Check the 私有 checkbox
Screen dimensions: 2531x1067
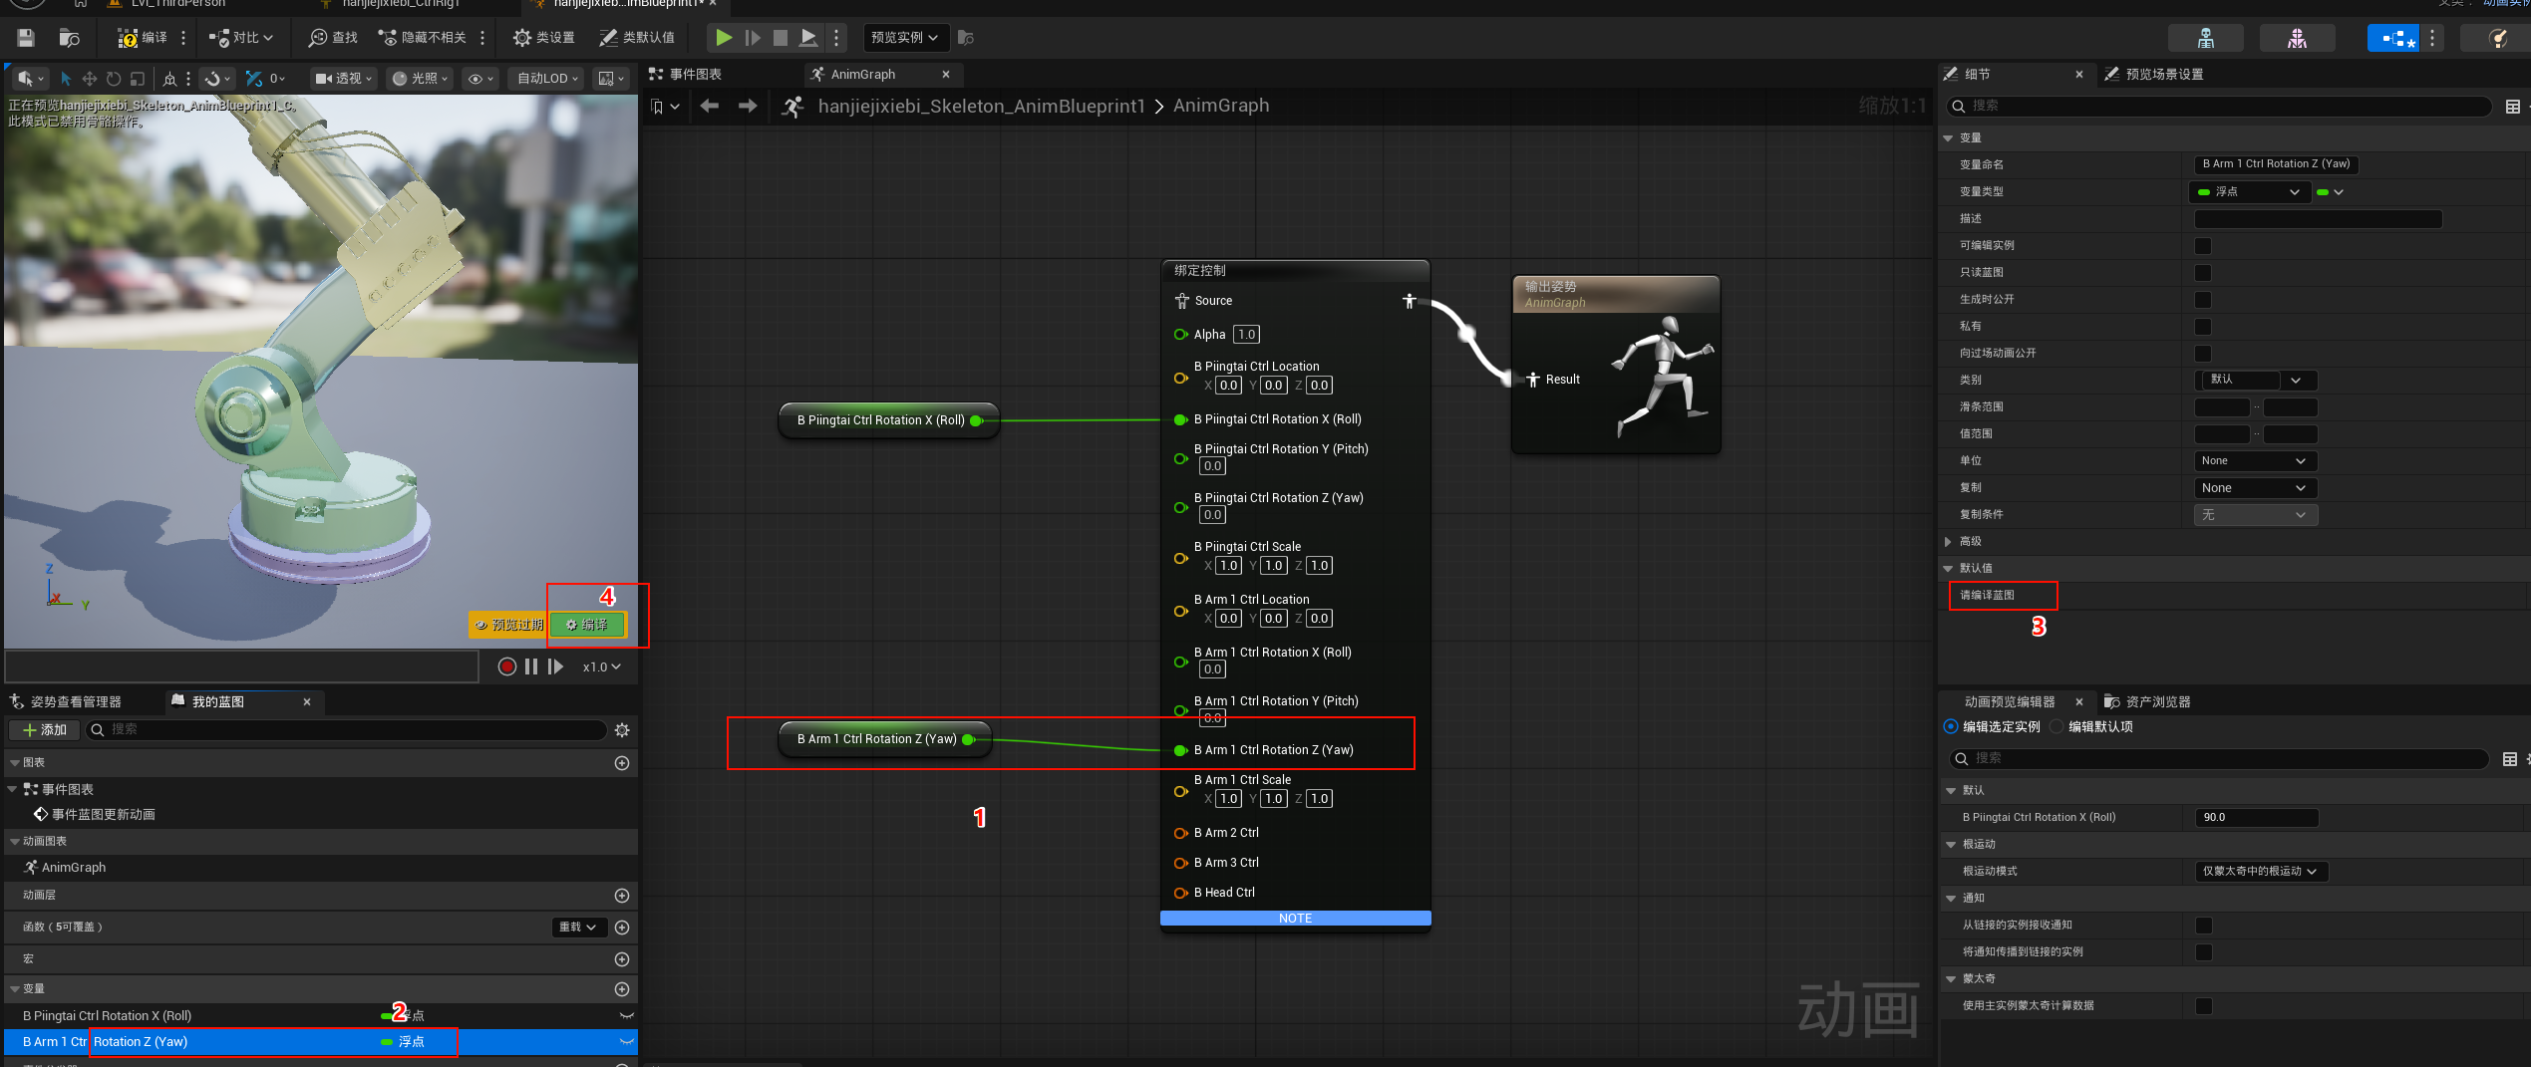pos(2203,326)
